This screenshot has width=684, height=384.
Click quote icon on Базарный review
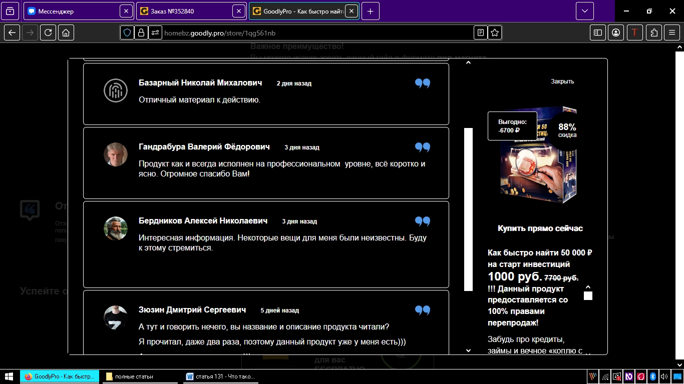click(423, 83)
